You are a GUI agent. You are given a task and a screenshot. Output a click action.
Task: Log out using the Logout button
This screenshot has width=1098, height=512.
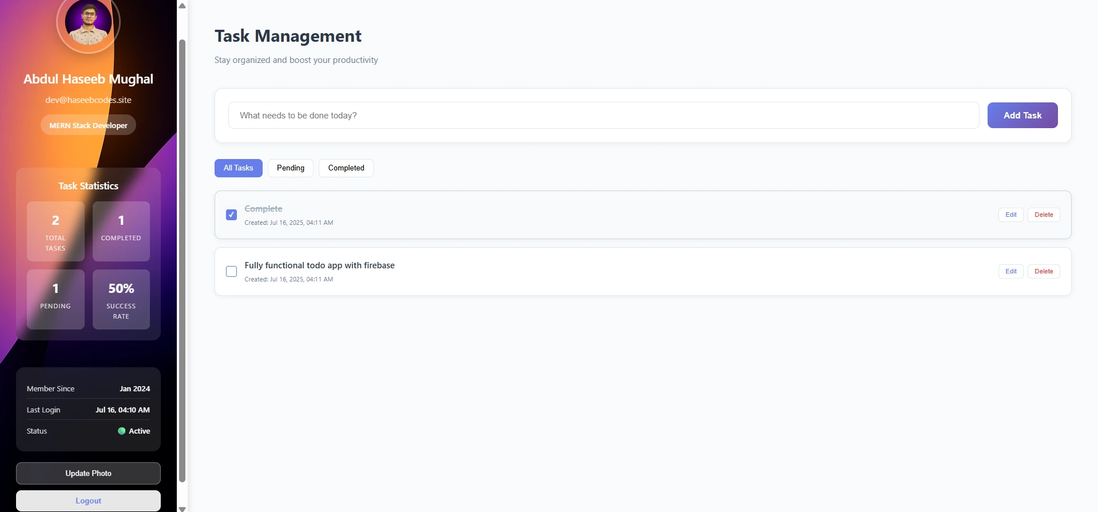point(88,501)
